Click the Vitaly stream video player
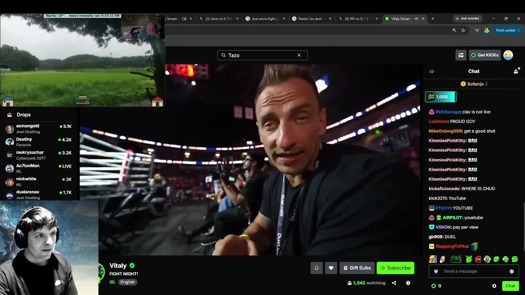 (250, 160)
